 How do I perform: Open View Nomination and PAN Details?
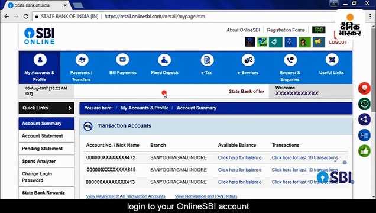pos(206,196)
